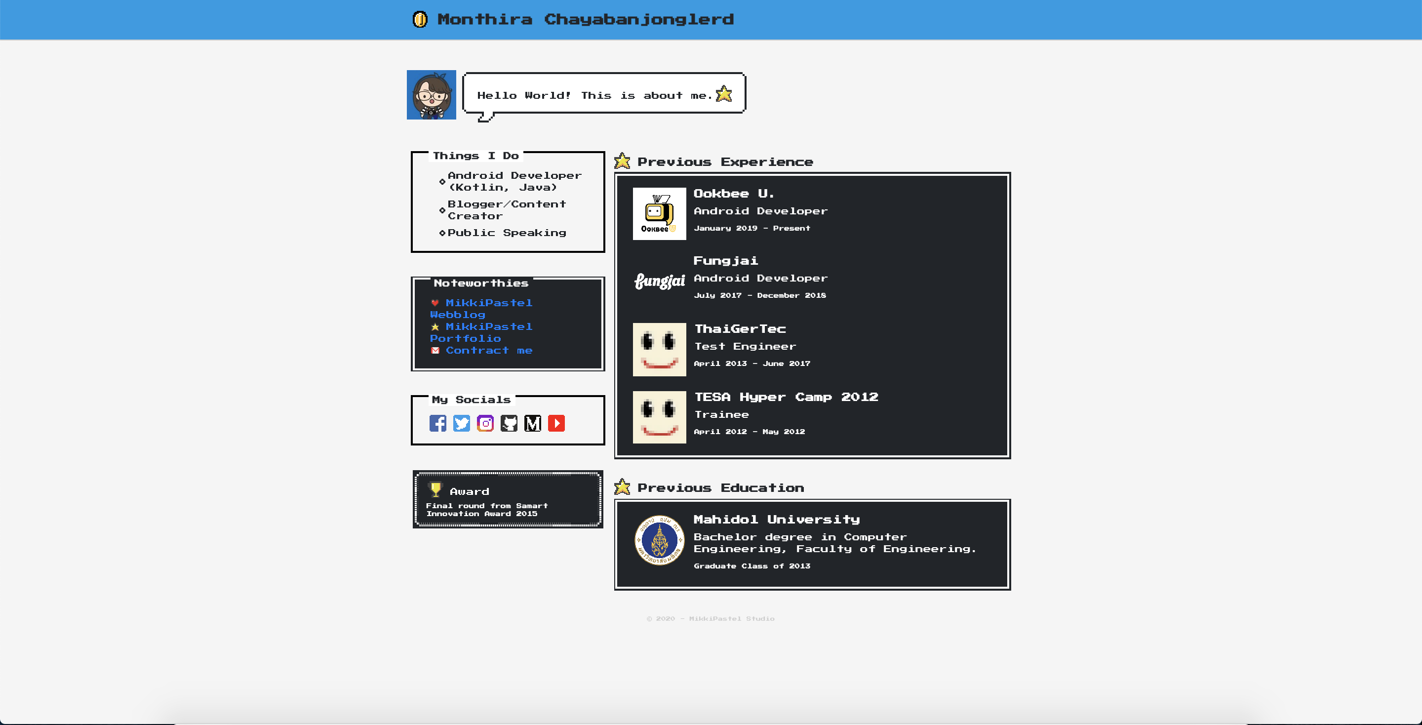
Task: Click the 'Noteworthies' heading
Action: tap(481, 283)
